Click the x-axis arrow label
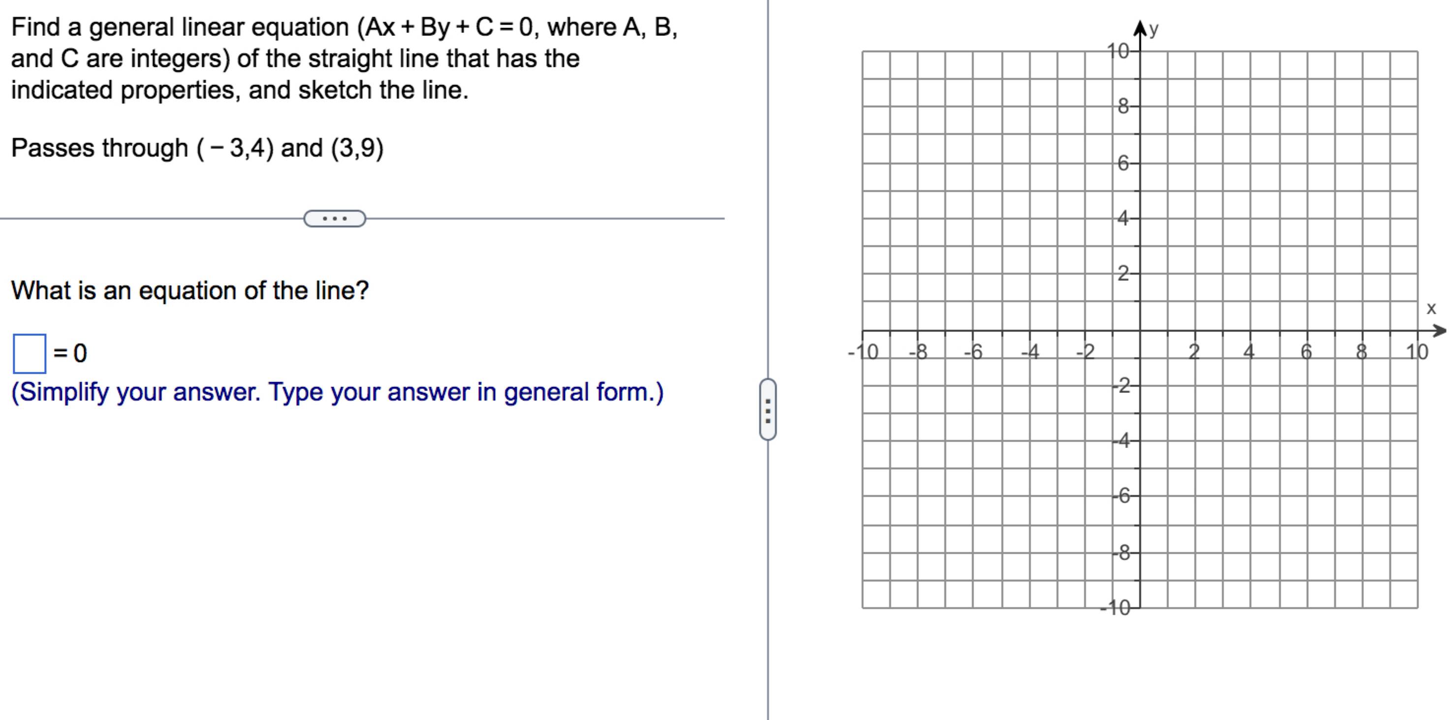The height and width of the screenshot is (720, 1456). point(1431,308)
